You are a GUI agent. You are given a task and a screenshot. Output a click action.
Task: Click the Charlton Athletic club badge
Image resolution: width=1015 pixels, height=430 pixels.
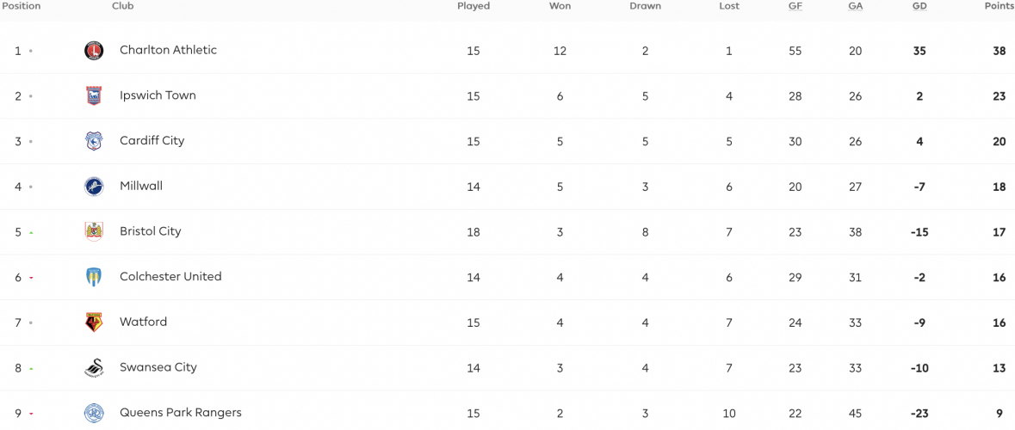pyautogui.click(x=94, y=51)
